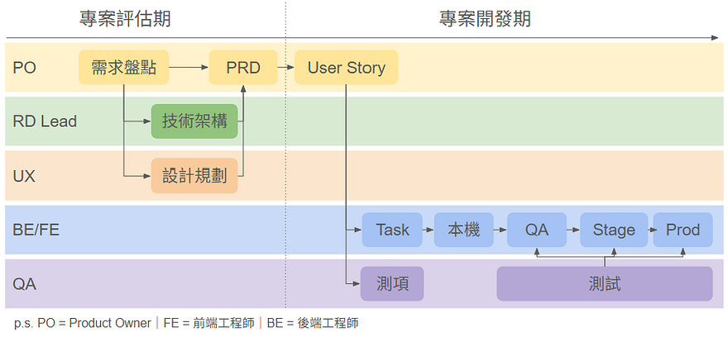Click the UX lane label

[x=24, y=176]
